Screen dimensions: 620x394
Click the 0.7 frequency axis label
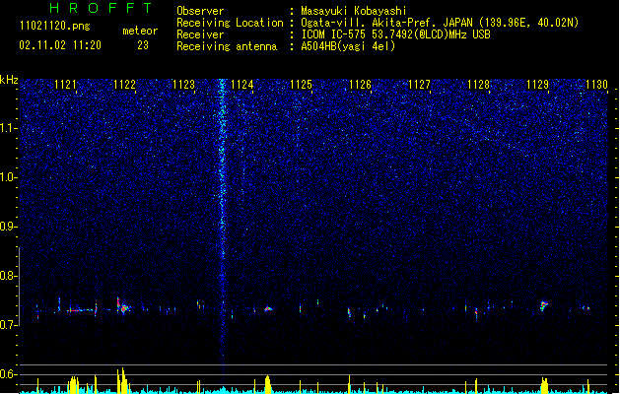(x=9, y=325)
